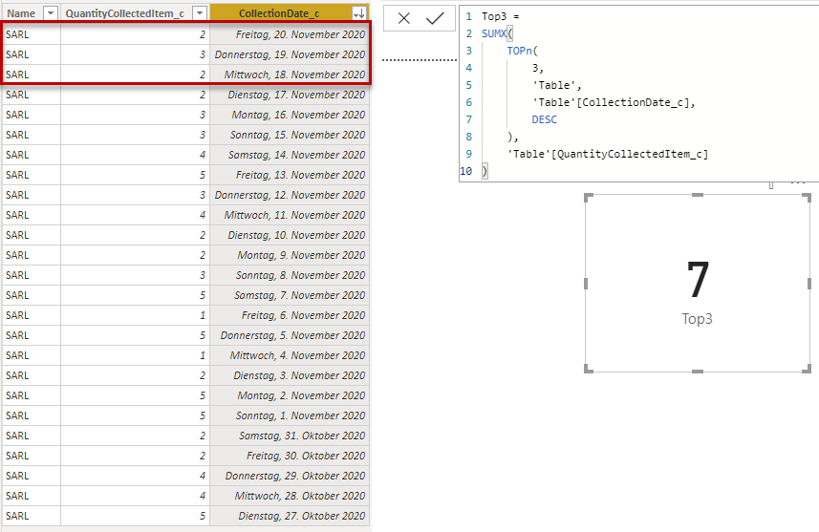Viewport: 819px width, 532px height.
Task: Open the Name column filter dropdown
Action: [x=50, y=13]
